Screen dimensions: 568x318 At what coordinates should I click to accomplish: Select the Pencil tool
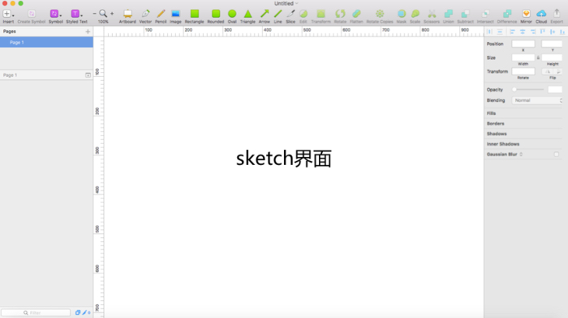pos(161,14)
